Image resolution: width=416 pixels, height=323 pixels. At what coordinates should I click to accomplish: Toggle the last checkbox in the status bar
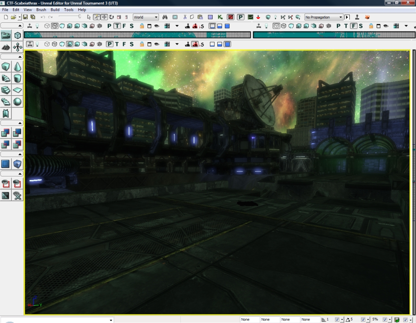[405, 320]
